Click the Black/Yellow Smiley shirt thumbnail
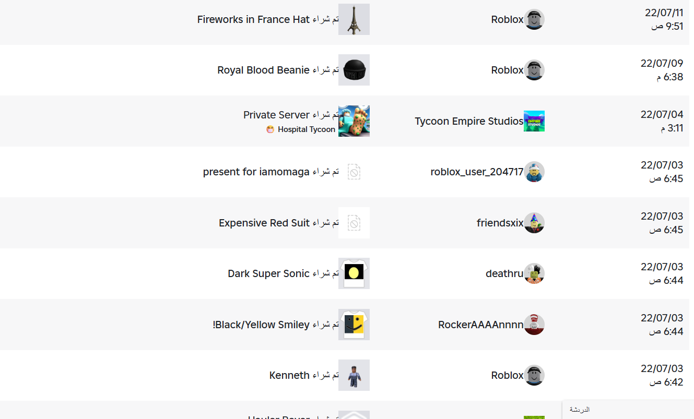 [354, 325]
